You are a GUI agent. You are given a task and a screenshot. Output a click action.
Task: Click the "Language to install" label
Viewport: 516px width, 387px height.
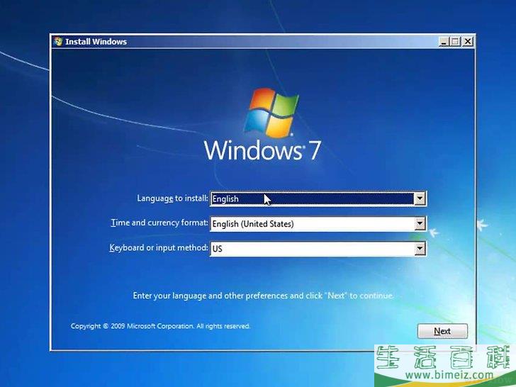pos(172,198)
